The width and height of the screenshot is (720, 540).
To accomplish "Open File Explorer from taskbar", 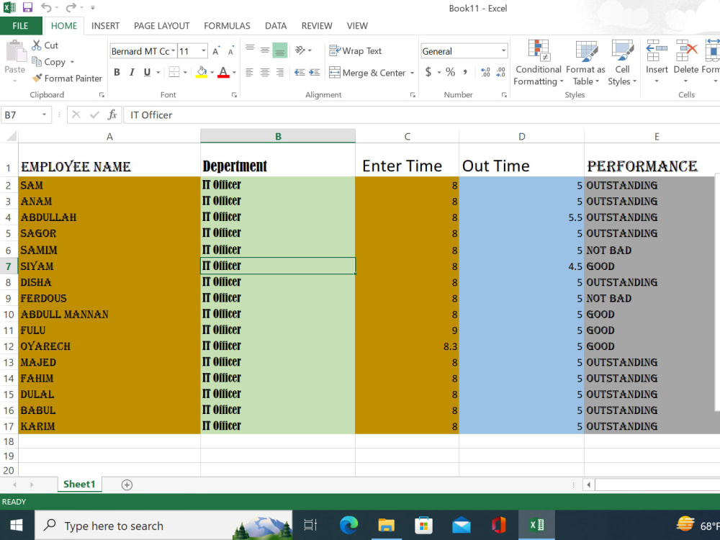I will tap(386, 525).
